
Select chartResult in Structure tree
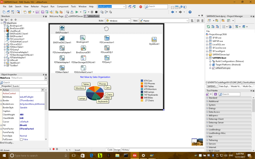tap(15, 31)
